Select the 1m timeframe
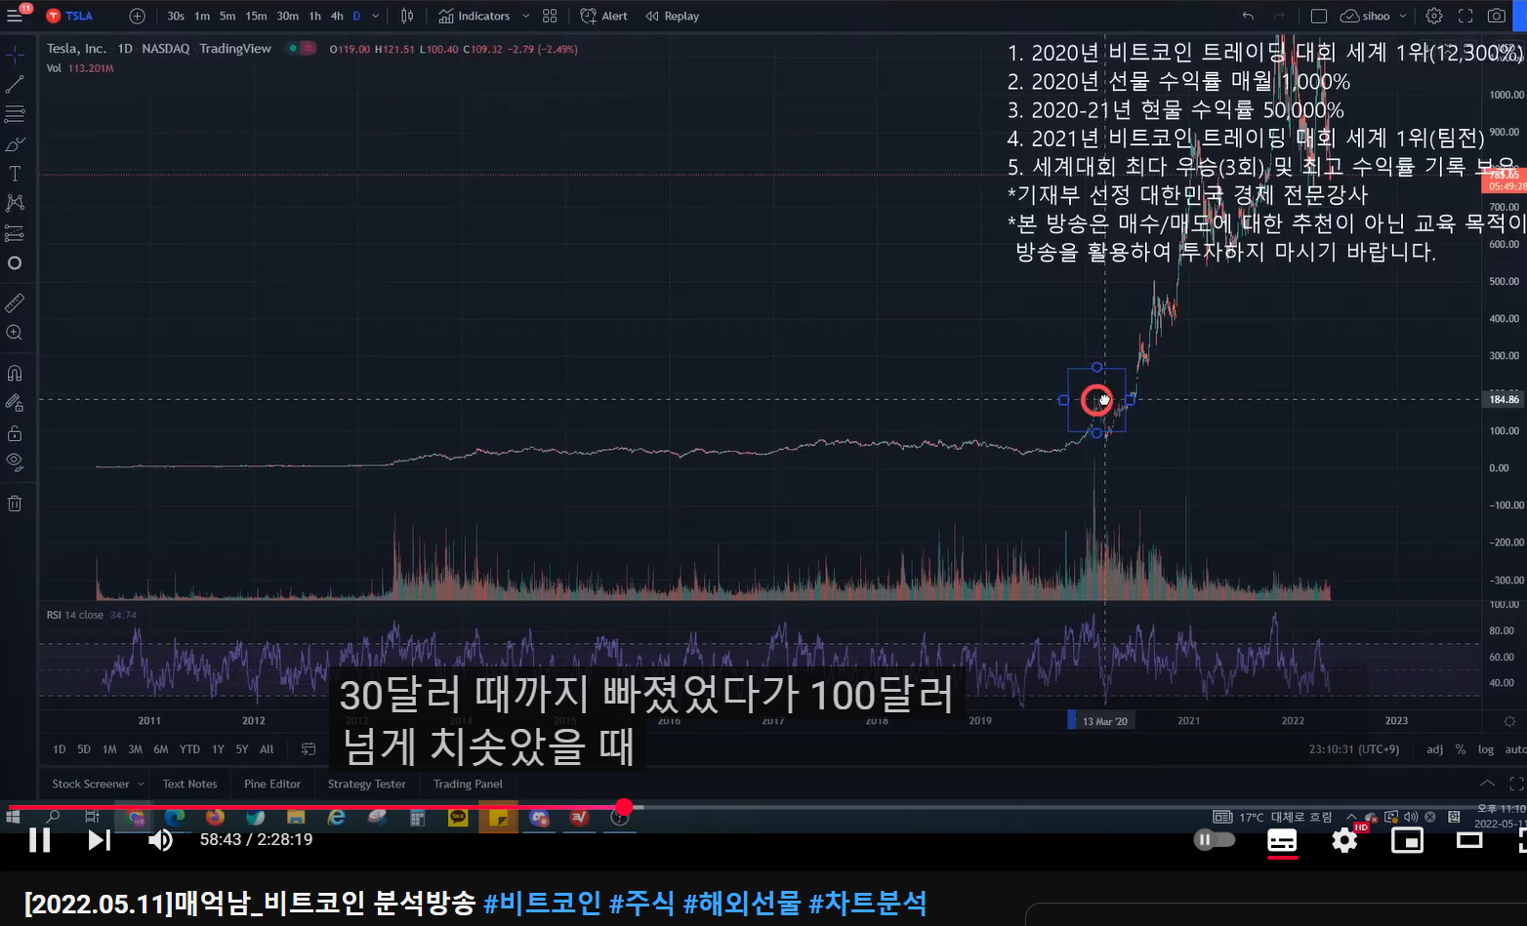The width and height of the screenshot is (1527, 926). click(202, 16)
